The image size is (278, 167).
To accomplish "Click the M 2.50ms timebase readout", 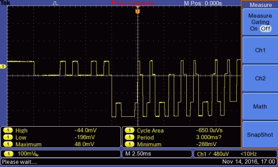I will click(138, 154).
